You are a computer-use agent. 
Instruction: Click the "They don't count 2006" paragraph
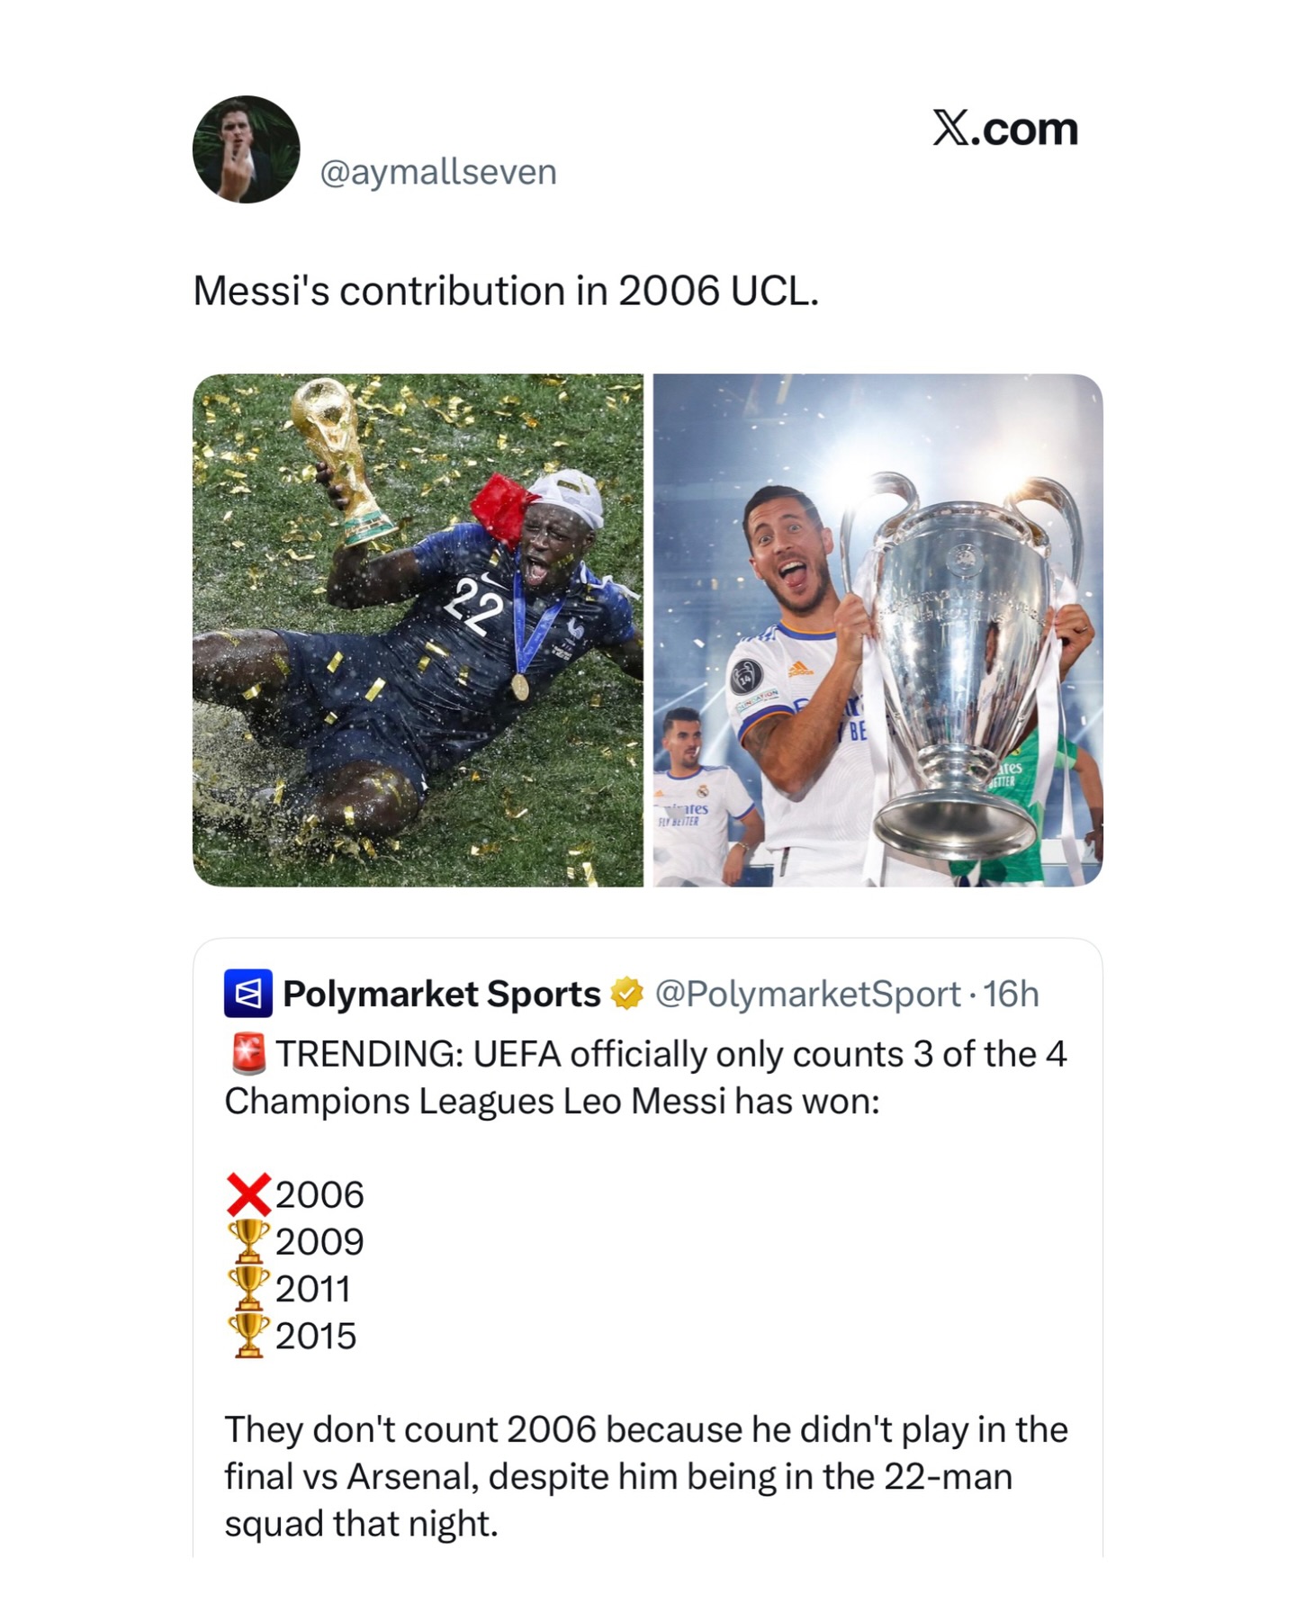(x=644, y=1476)
